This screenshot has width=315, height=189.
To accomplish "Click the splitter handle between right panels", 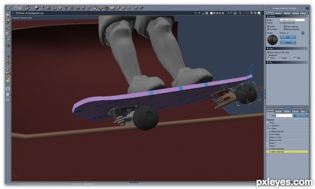I will (x=288, y=107).
